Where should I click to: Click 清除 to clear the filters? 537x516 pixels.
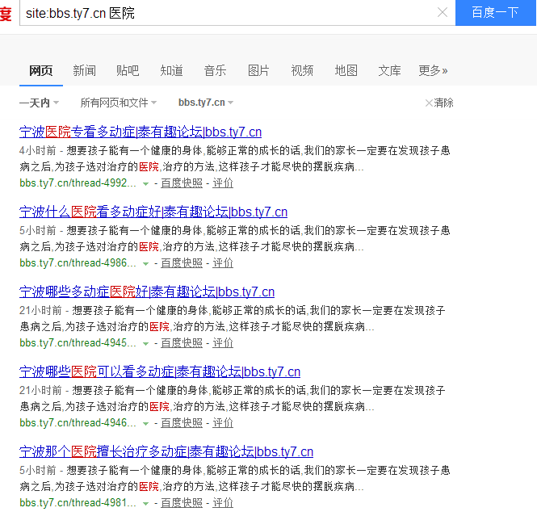tap(439, 103)
